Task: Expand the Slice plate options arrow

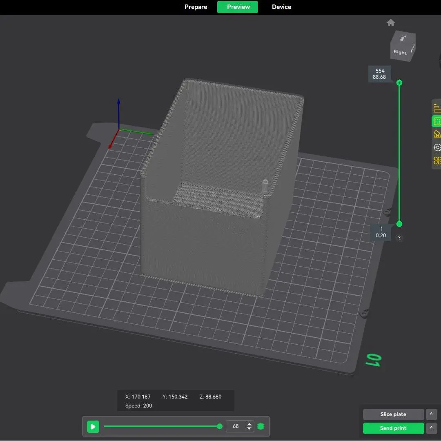Action: coord(431,414)
